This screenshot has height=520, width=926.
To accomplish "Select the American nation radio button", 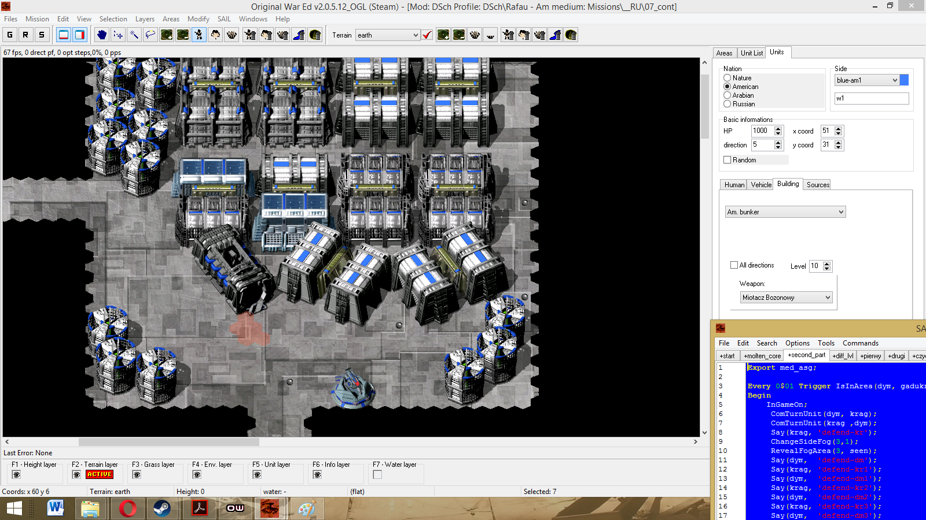I will coord(727,87).
